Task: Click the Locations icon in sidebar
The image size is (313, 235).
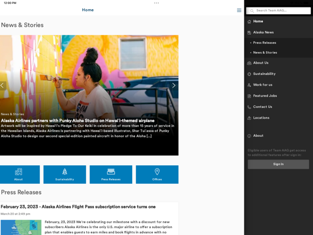Action: pos(249,118)
